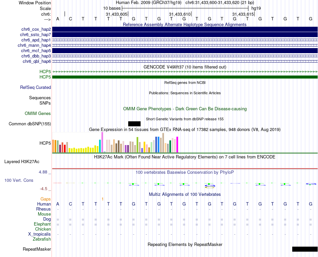Click the chr6_mcf_hap5 track label
318x257 pixels.
click(x=36, y=50)
